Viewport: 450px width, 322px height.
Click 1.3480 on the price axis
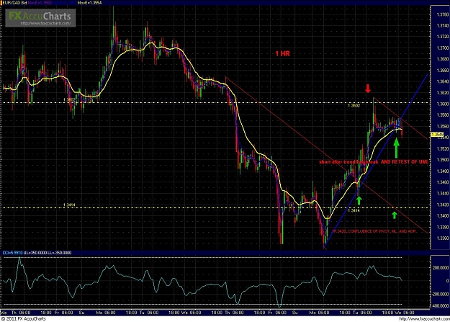click(442, 171)
